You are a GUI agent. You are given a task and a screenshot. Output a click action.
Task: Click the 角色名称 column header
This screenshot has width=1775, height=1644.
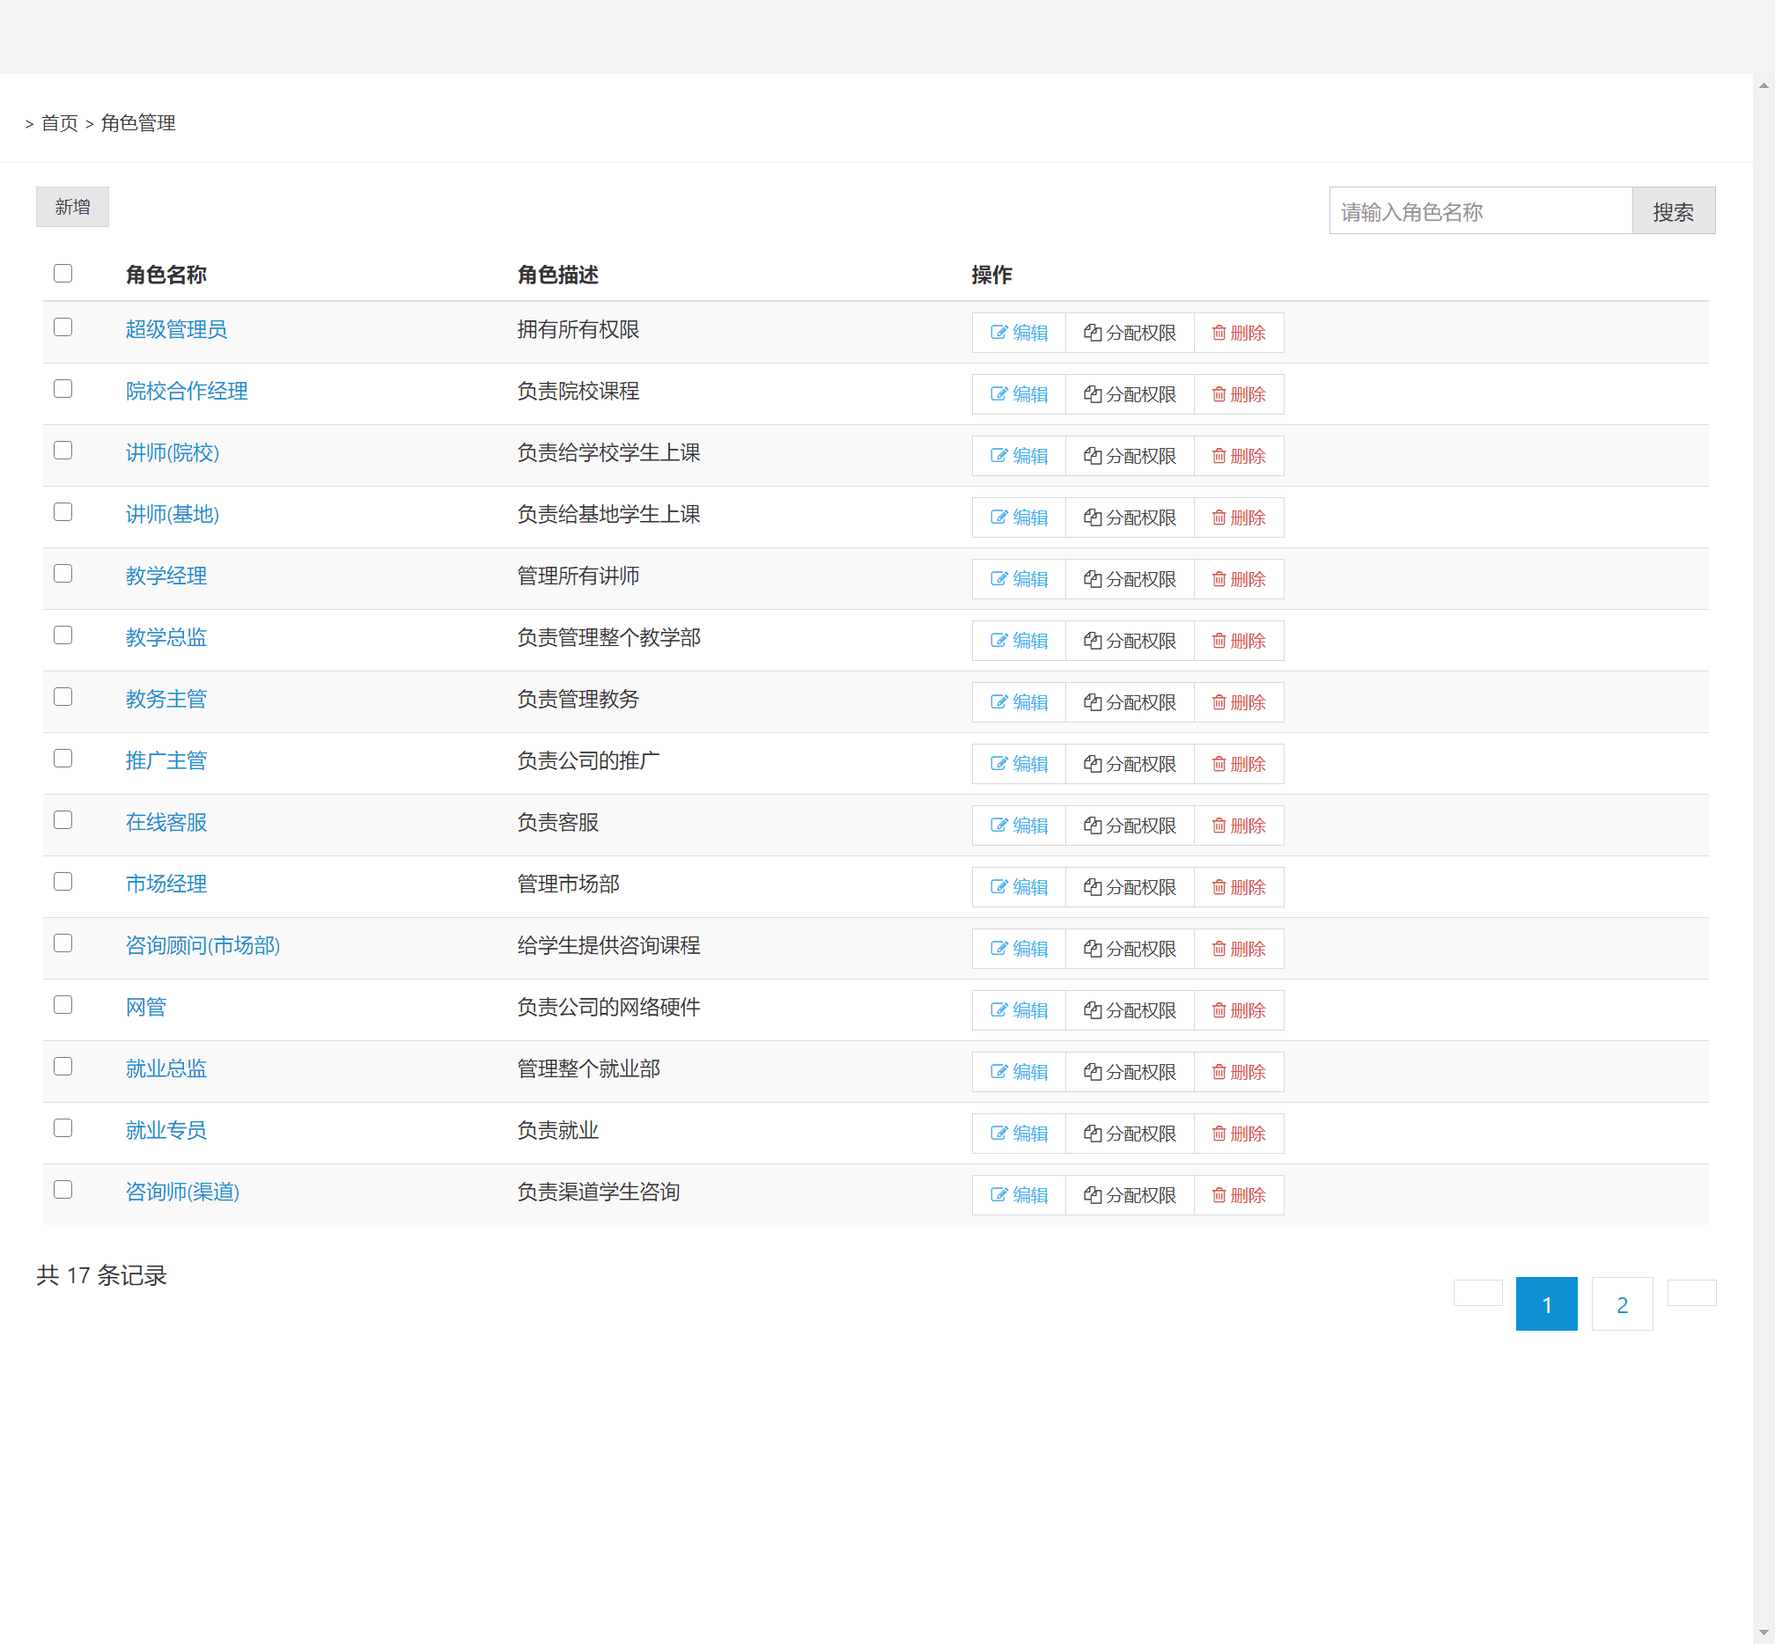166,275
